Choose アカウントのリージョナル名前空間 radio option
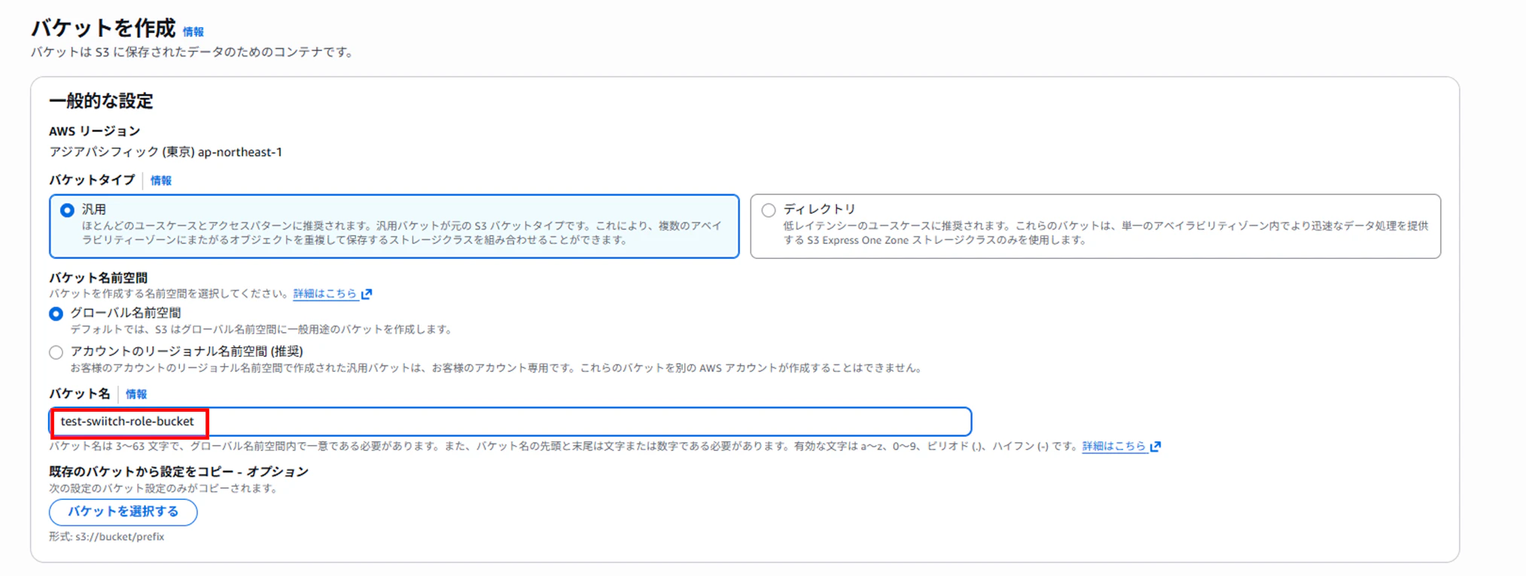 (56, 352)
